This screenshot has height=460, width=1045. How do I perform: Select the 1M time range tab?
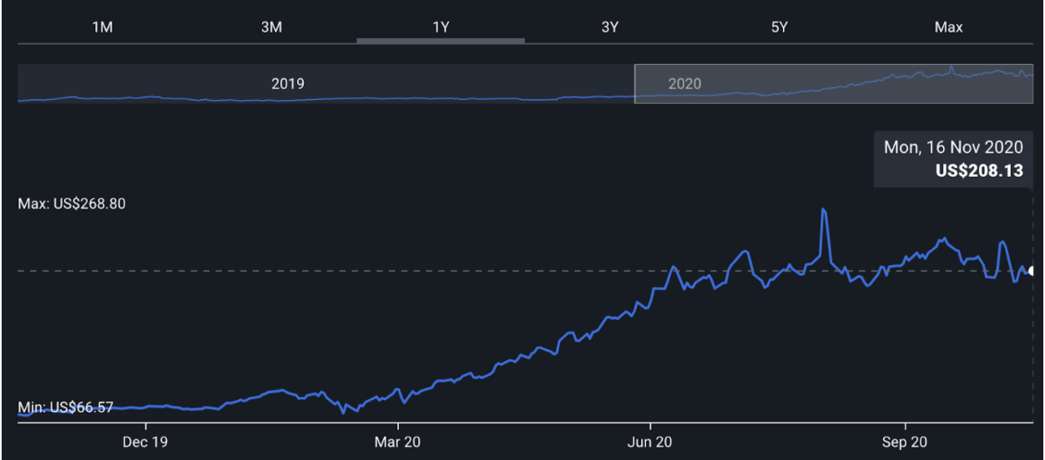point(102,27)
